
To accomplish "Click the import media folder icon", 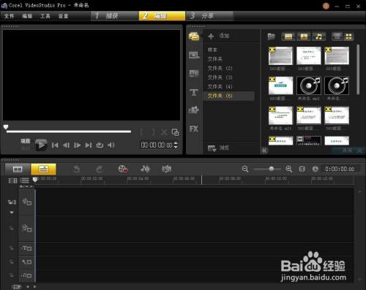I will coord(271,37).
